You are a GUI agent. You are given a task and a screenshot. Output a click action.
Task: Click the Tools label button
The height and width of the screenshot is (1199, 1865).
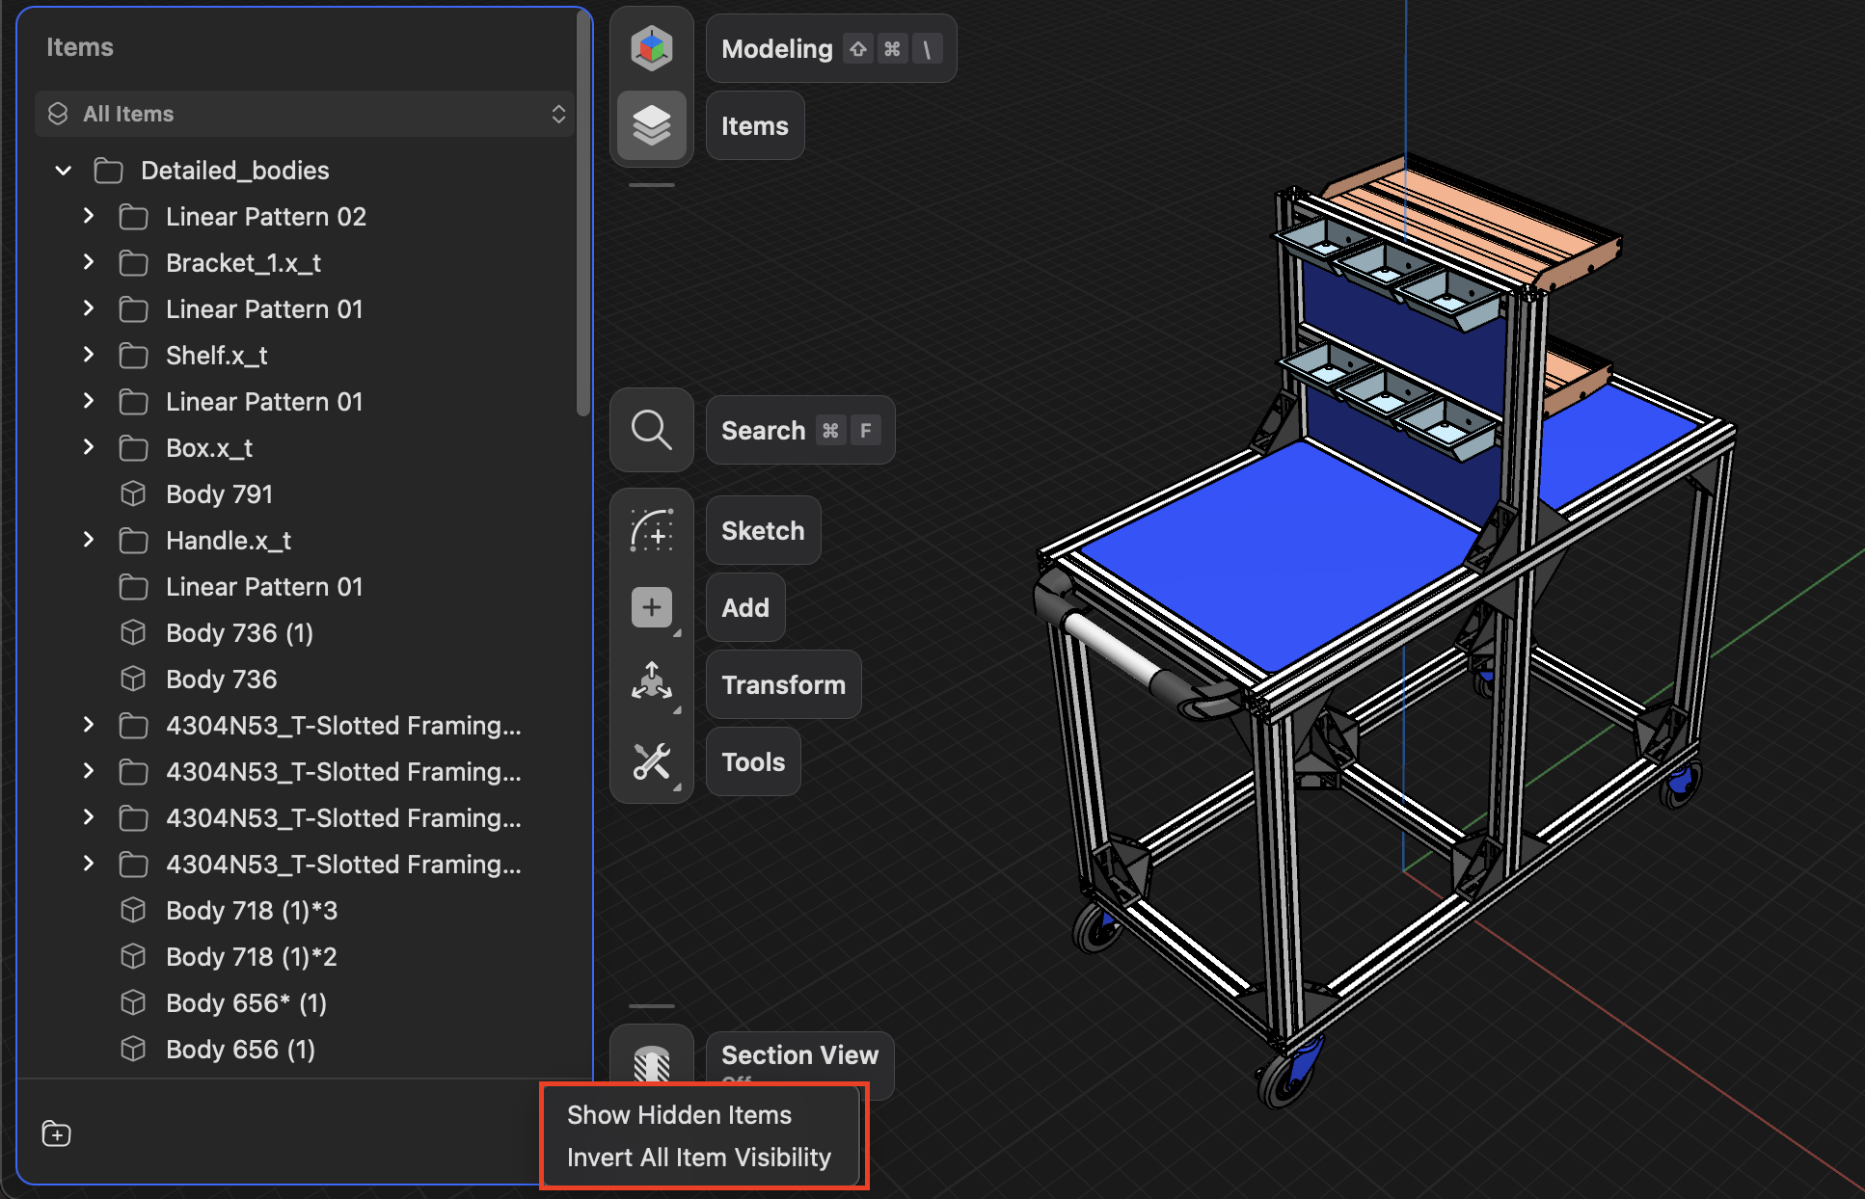pyautogui.click(x=753, y=761)
